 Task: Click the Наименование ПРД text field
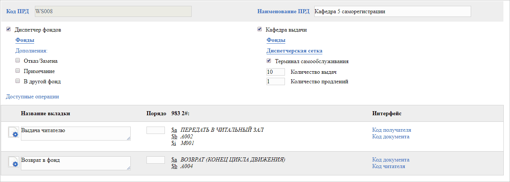point(392,11)
